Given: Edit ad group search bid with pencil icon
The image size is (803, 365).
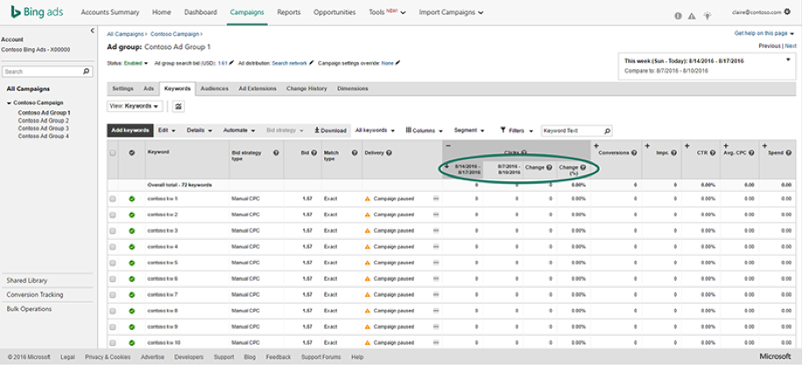Looking at the screenshot, I should 231,63.
